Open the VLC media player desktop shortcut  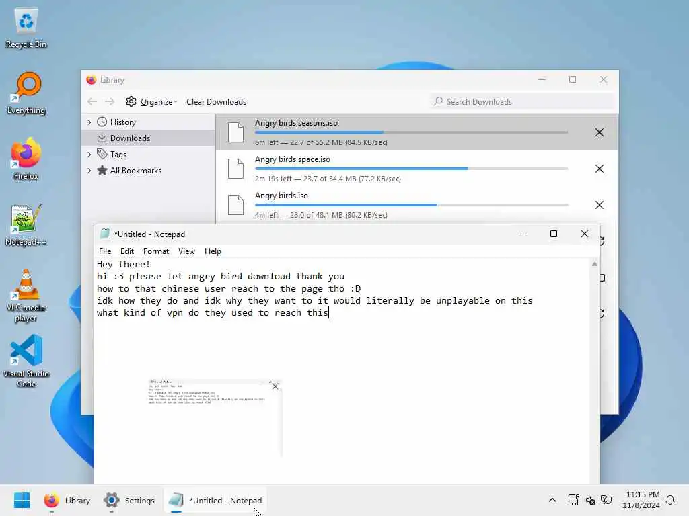pos(26,296)
